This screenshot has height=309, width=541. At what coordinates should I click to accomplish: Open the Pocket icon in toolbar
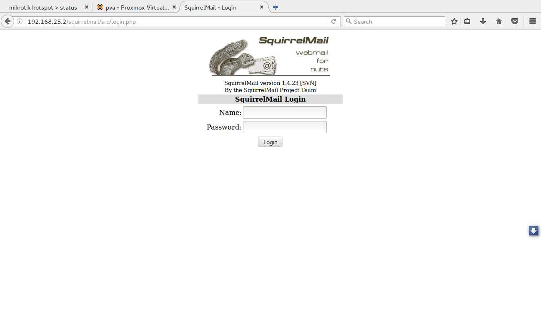pyautogui.click(x=515, y=21)
